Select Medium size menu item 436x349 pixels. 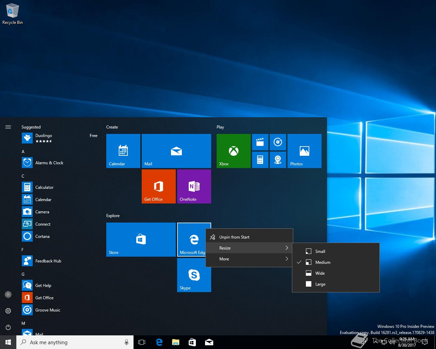tap(323, 262)
